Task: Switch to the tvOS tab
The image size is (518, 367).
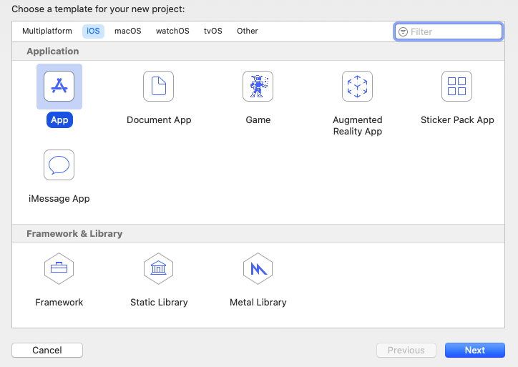Action: click(x=213, y=31)
